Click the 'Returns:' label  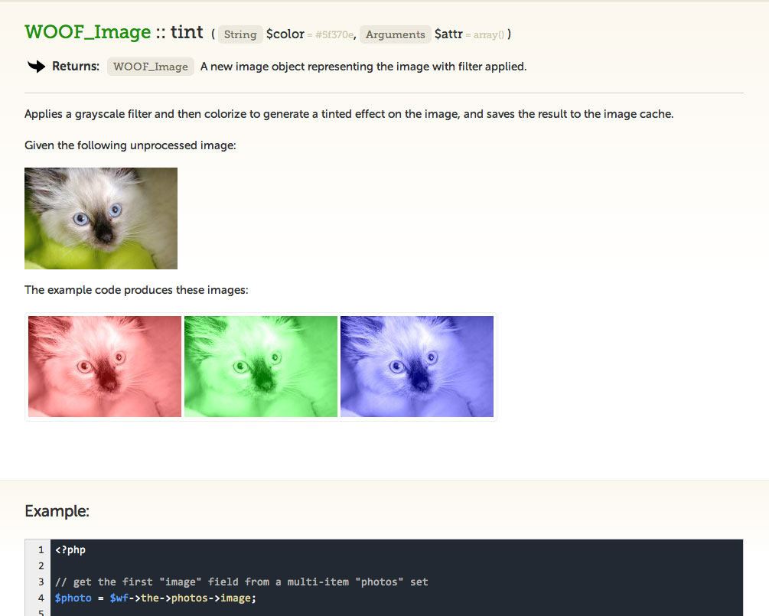coord(76,67)
